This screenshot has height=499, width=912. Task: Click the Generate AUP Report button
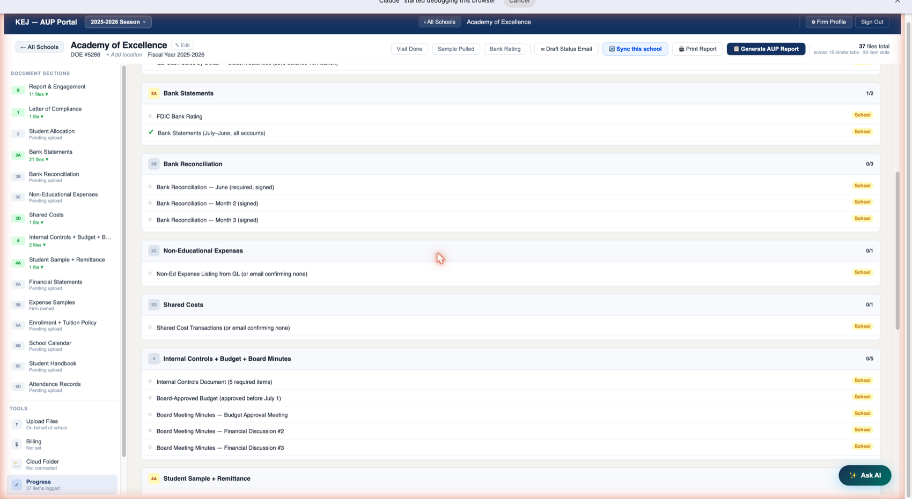pos(766,49)
